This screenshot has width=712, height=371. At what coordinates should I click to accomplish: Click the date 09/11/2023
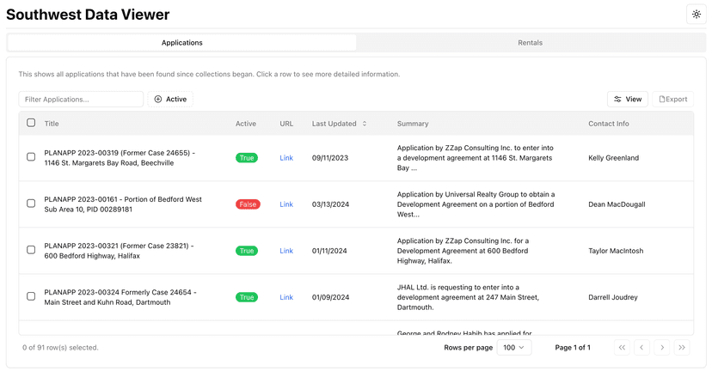[329, 158]
